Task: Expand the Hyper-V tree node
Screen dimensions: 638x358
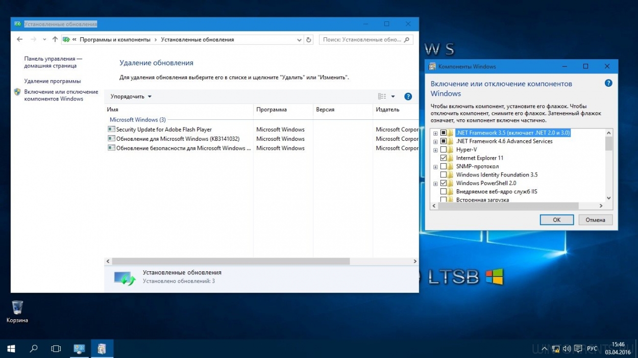Action: (x=435, y=150)
